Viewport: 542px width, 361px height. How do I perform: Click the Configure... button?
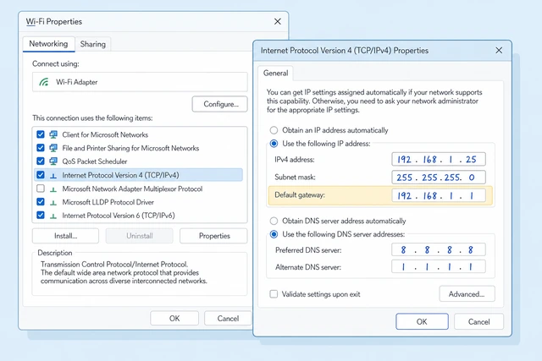point(220,104)
